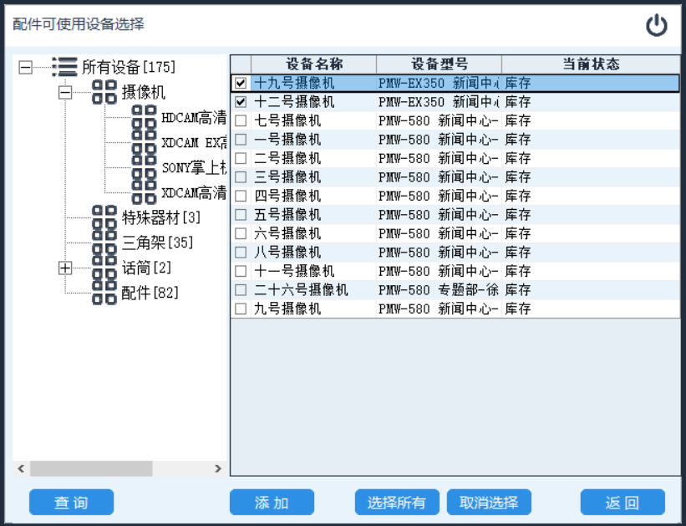Expand the 话筒 tree branch
The image size is (686, 526).
(65, 268)
